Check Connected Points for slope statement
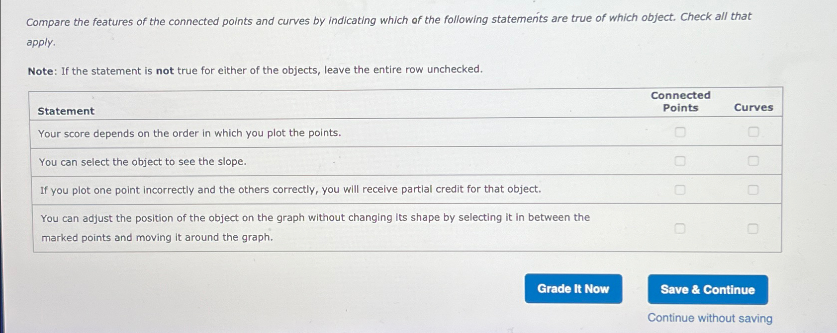 click(680, 160)
